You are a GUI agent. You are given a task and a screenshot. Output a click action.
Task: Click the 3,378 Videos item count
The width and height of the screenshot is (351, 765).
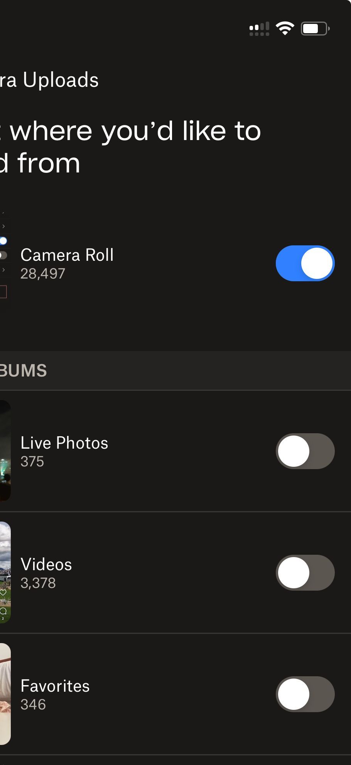(38, 583)
